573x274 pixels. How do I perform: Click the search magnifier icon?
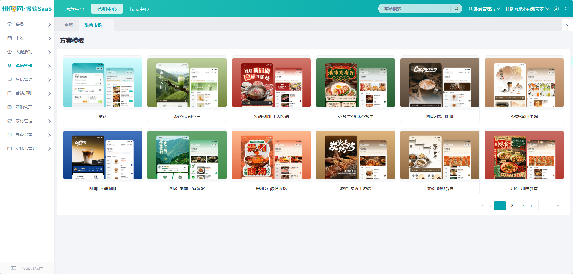tap(456, 9)
